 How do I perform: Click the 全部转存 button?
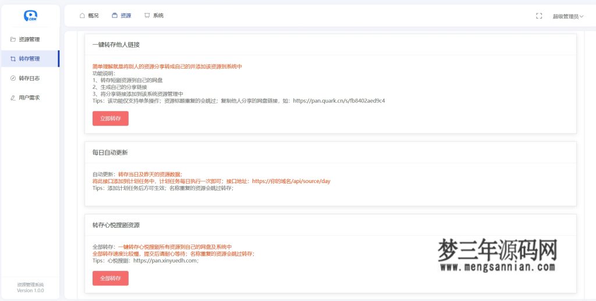[111, 278]
